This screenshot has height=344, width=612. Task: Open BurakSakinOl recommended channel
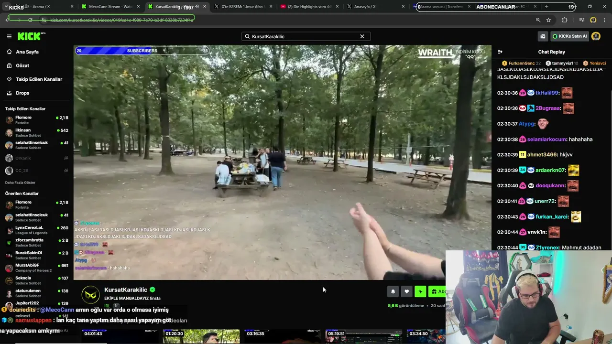point(36,255)
